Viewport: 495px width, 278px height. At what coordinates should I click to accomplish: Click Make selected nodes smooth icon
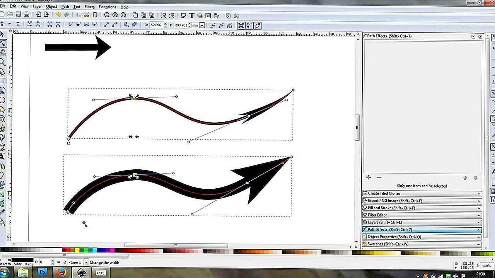coord(79,24)
